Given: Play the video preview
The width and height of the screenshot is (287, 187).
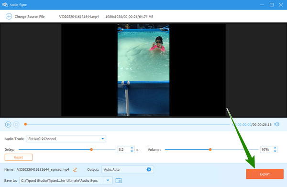Looking at the screenshot, I should click(x=8, y=125).
